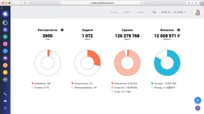Image resolution: width=204 pixels, height=114 pixels.
Task: Open the blue documents icon in sidebar
Action: click(5, 51)
